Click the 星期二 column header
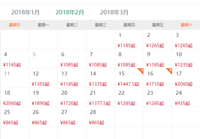Screen dimensions: 200x139 72,25
